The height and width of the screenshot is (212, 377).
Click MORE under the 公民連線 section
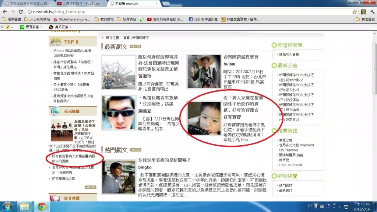tap(91, 187)
